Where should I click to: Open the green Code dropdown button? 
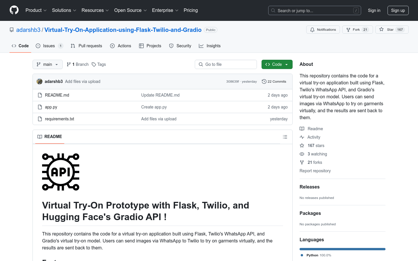click(277, 64)
